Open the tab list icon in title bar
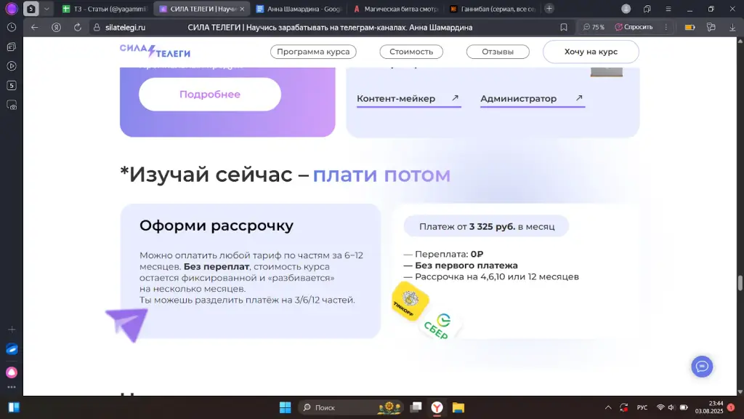The image size is (744, 419). pos(647,9)
